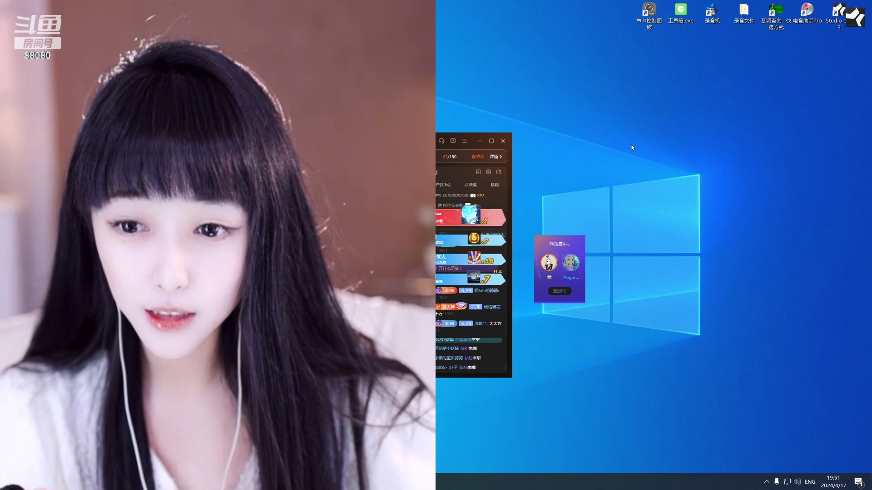This screenshot has width=872, height=490.
Task: Click the chat panel settings target icon
Action: tap(488, 172)
